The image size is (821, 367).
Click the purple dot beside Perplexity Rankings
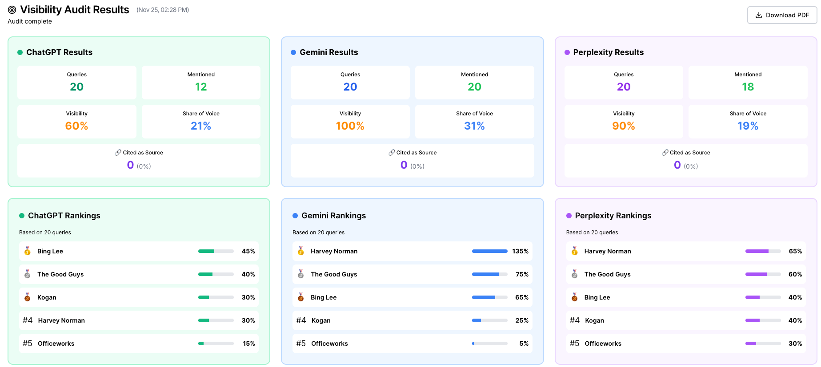coord(569,216)
